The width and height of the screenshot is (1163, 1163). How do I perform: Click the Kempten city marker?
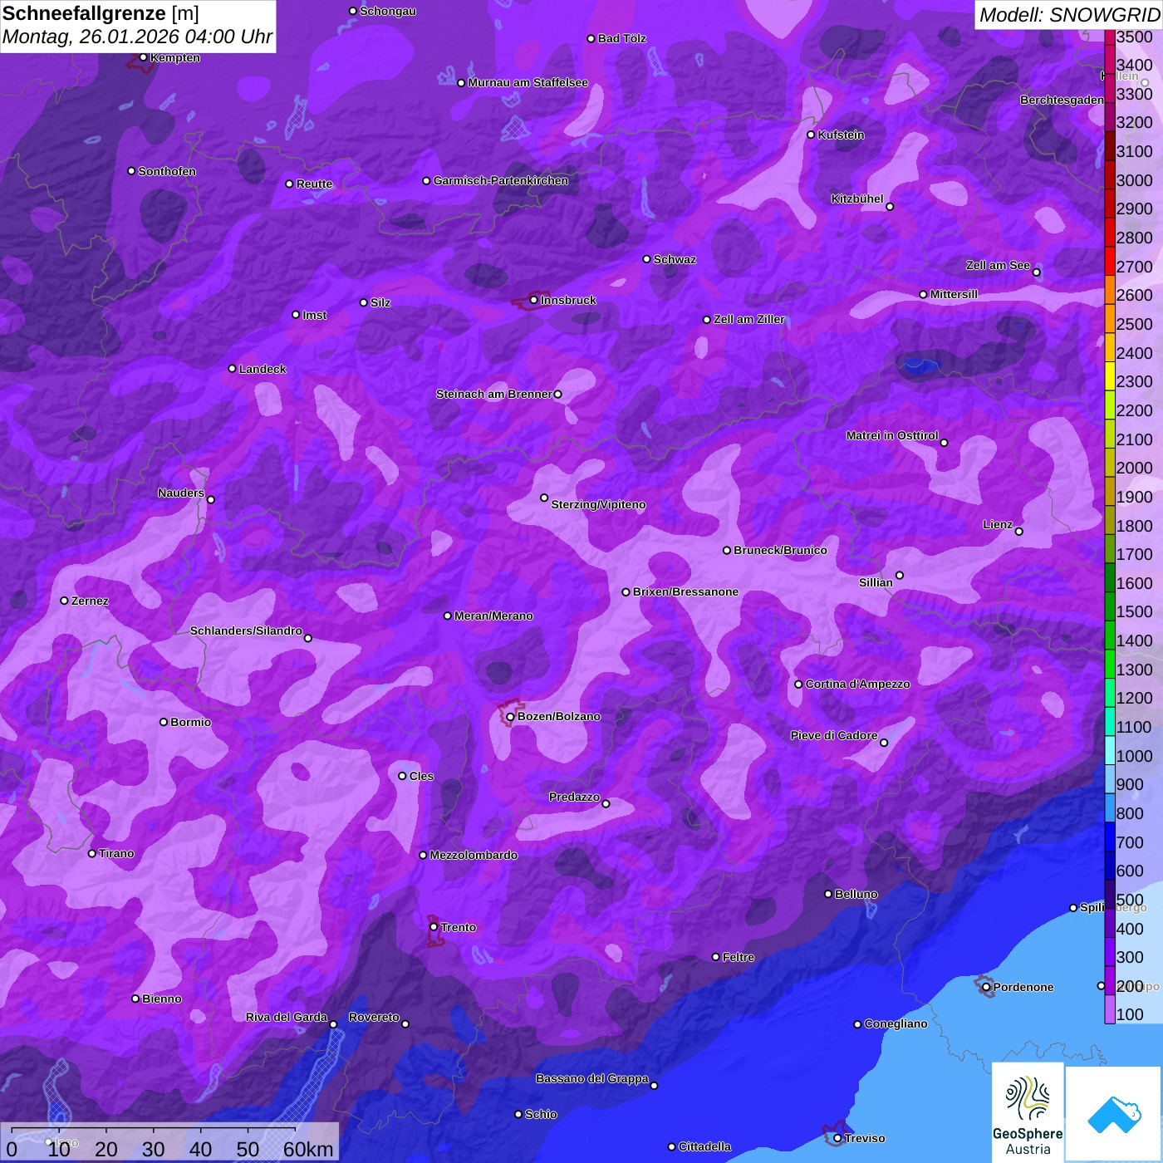tap(143, 57)
